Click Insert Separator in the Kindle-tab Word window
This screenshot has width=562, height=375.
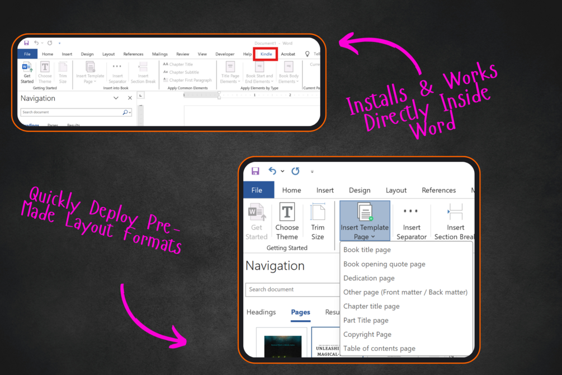[x=117, y=73]
